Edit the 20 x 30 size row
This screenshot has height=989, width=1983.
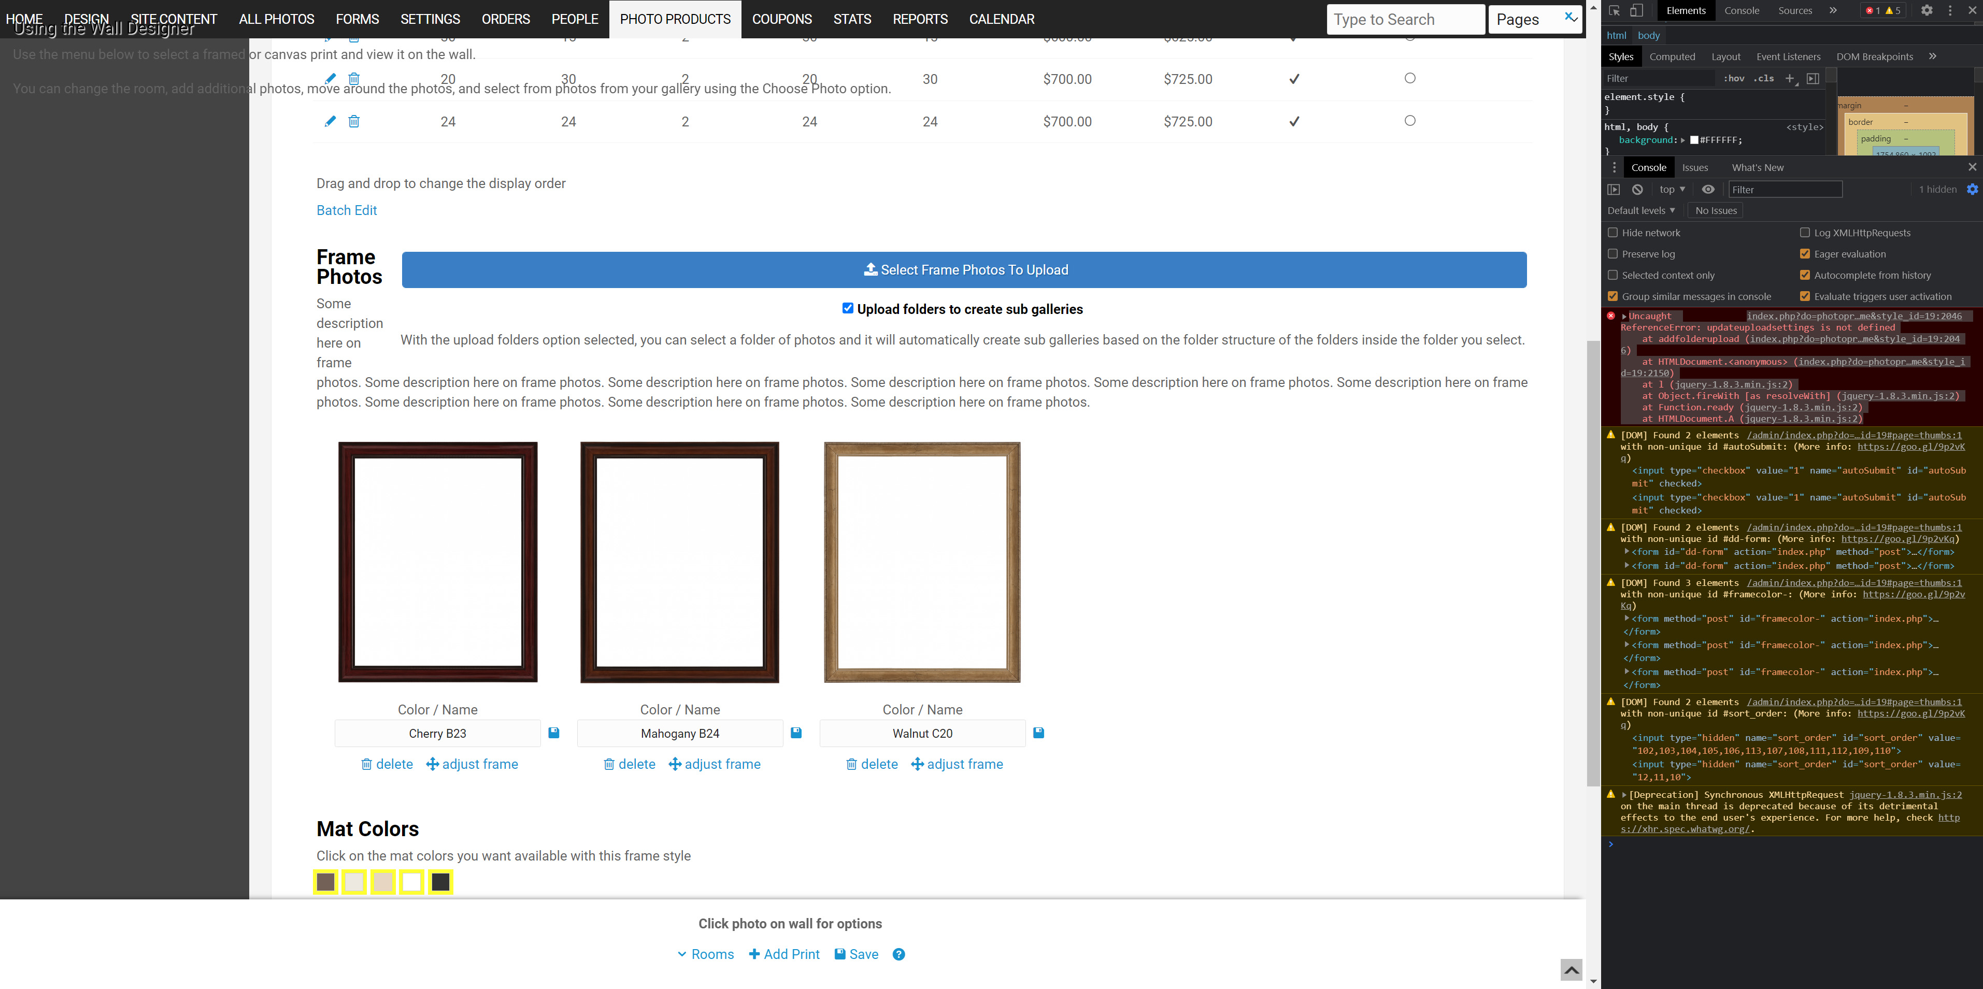[330, 79]
